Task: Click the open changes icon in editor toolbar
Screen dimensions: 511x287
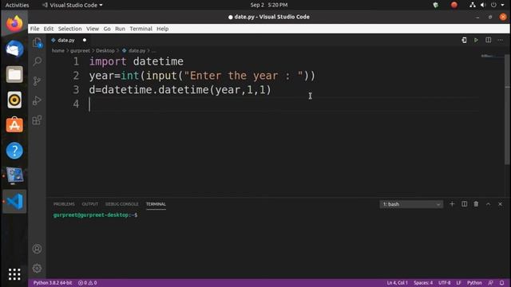Action: point(464,40)
